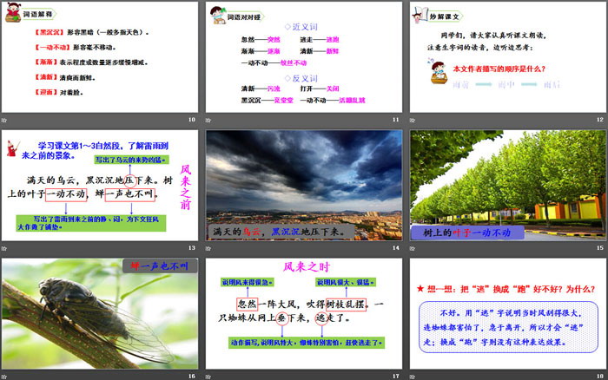Image resolution: width=608 pixels, height=380 pixels.
Task: Click the animation star icon under slide 14
Action: click(208, 247)
